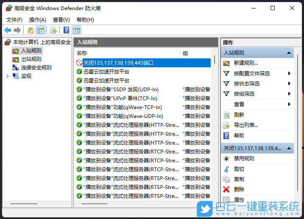The image size is (304, 219).
Task: Click 刷新 in the actions pane
Action: coord(239,115)
